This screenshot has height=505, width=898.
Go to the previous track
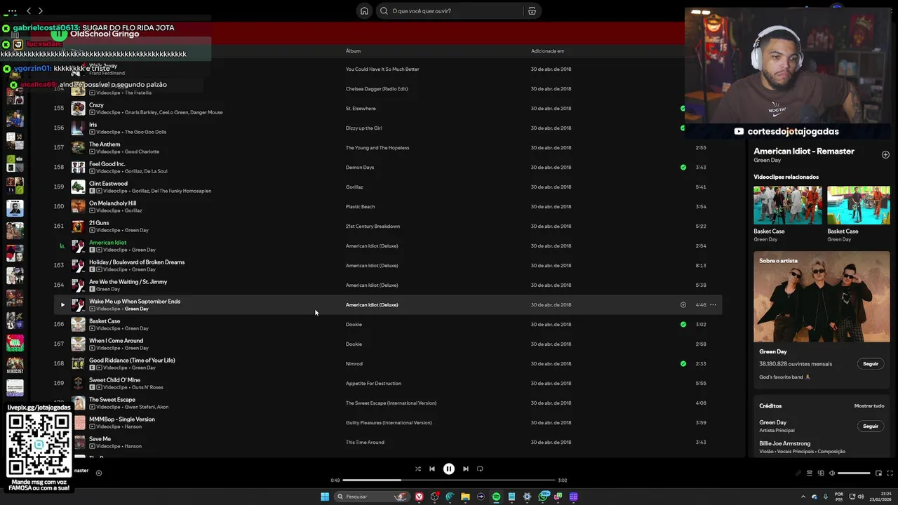coord(432,469)
